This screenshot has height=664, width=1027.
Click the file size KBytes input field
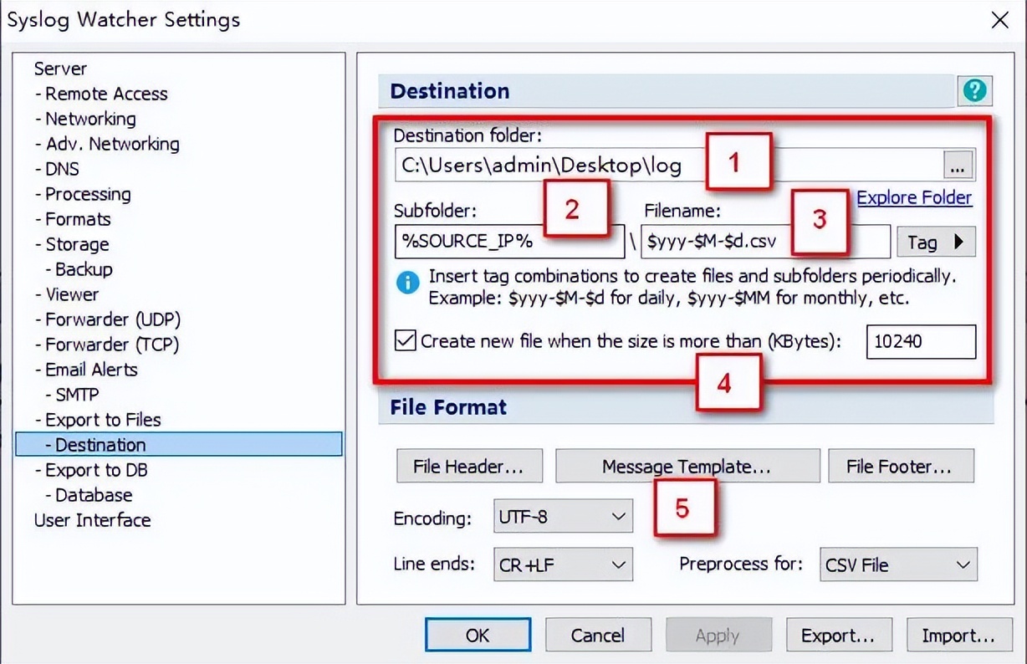(x=920, y=342)
